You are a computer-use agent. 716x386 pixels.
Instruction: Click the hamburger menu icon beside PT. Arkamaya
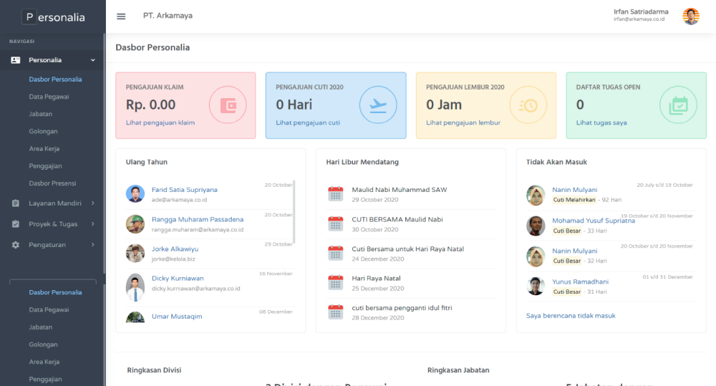[121, 16]
